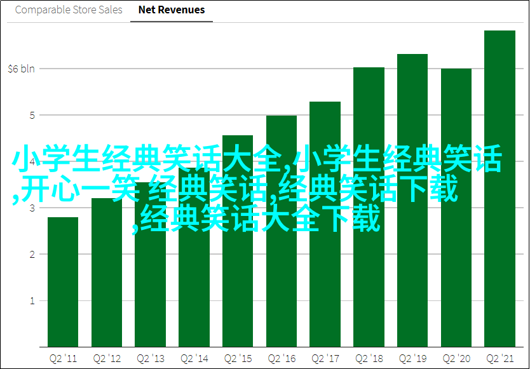The image size is (530, 369).
Task: Click the y-axis label 1
Action: tap(31, 300)
